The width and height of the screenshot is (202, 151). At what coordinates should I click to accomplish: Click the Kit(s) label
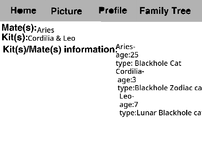(x=15, y=37)
